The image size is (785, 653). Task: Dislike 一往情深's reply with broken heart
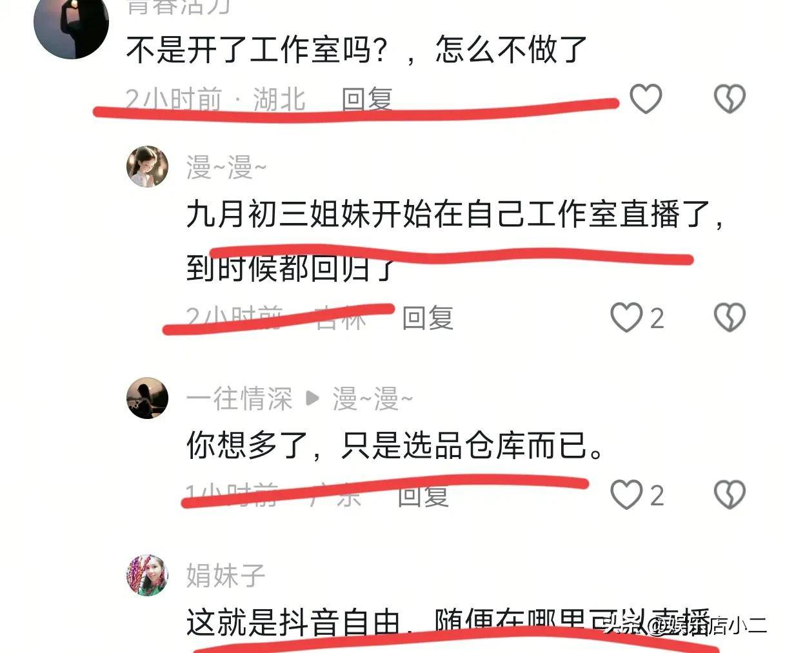(x=730, y=494)
